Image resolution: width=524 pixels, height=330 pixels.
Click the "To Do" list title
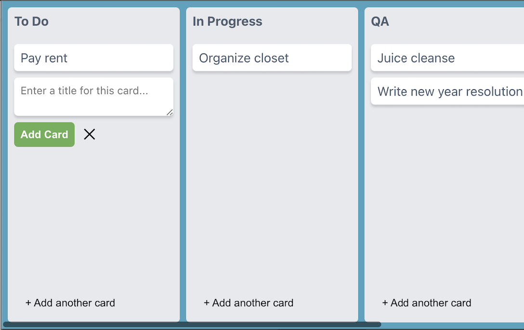32,21
